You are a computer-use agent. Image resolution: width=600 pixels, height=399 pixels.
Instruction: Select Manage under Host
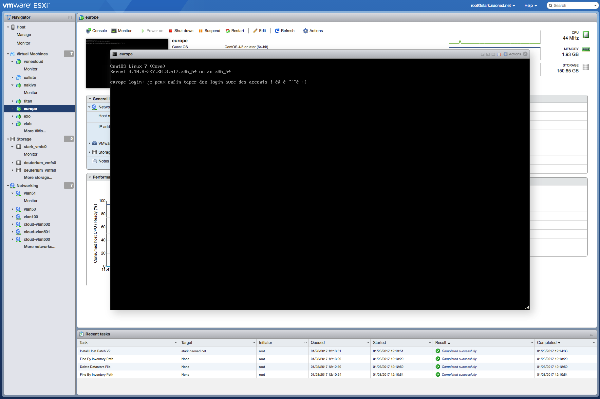24,35
